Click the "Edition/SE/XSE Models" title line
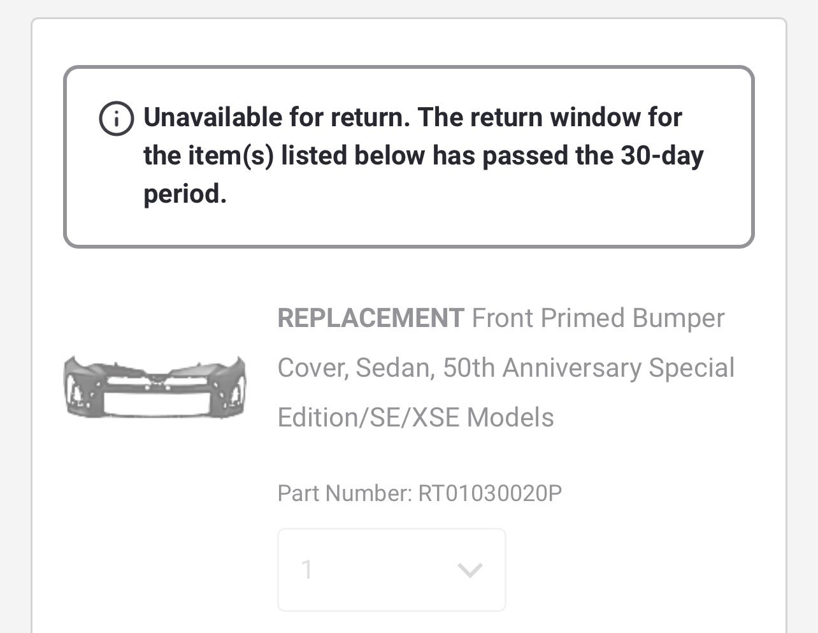 [415, 418]
